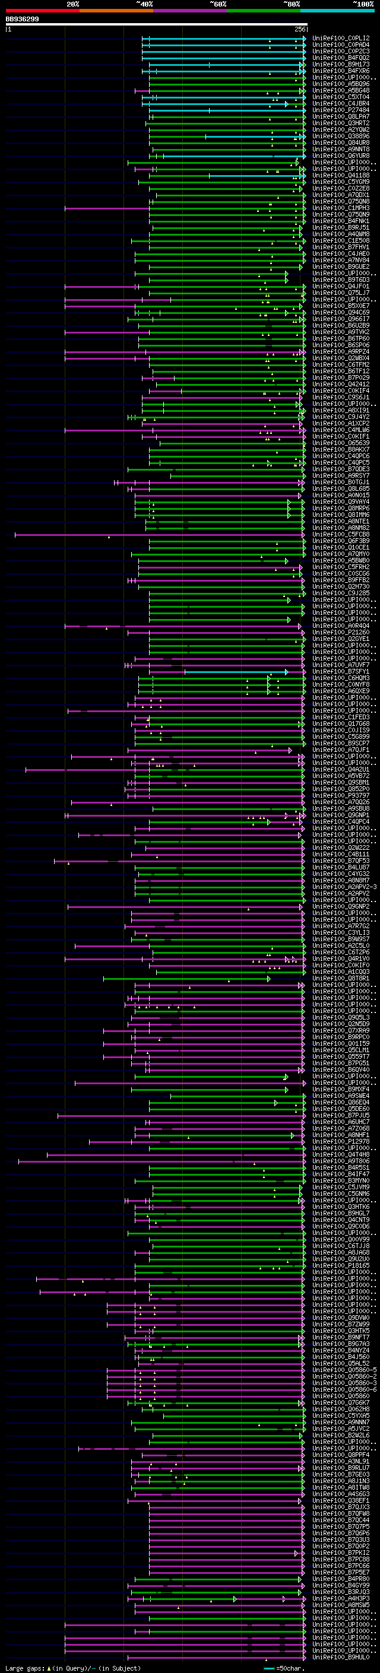The image size is (380, 1673).
Task: Click the UniRef100_P12978 label
Action: pyautogui.click(x=341, y=1142)
